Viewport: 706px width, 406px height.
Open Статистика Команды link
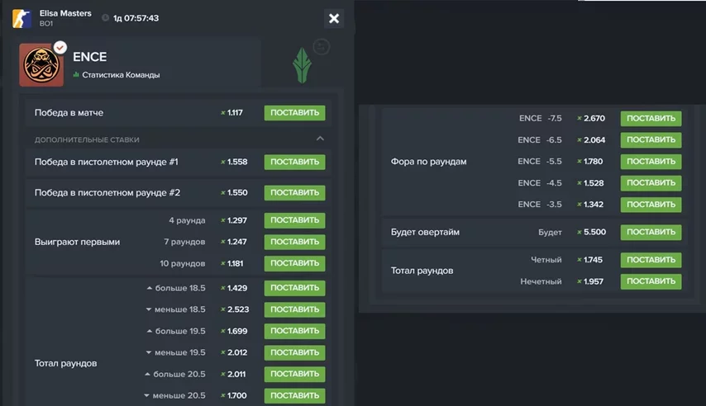pos(121,75)
